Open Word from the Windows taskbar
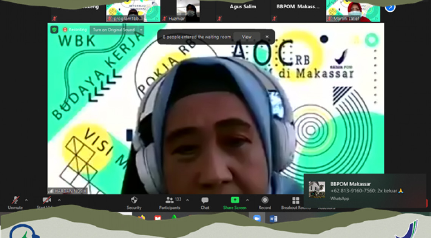 coord(273,219)
